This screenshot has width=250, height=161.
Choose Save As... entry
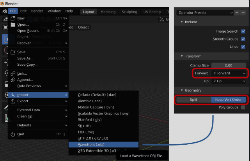click(x=39, y=58)
